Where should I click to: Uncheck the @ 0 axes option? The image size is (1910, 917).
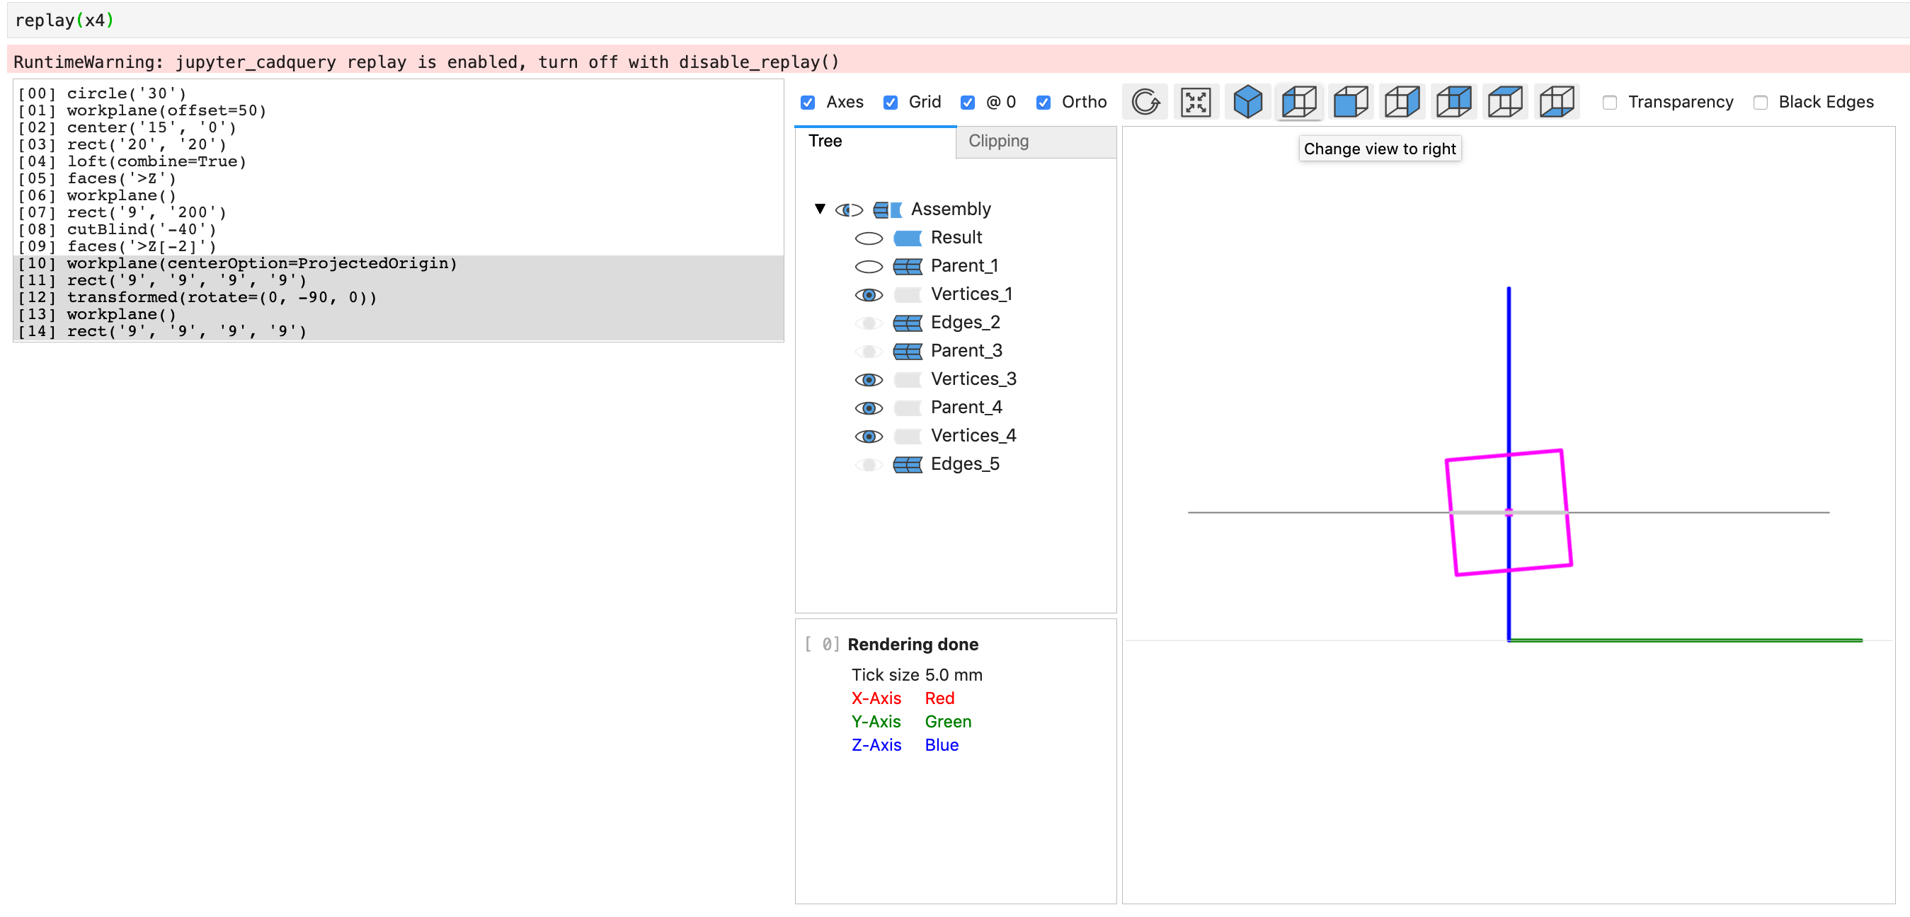click(968, 102)
